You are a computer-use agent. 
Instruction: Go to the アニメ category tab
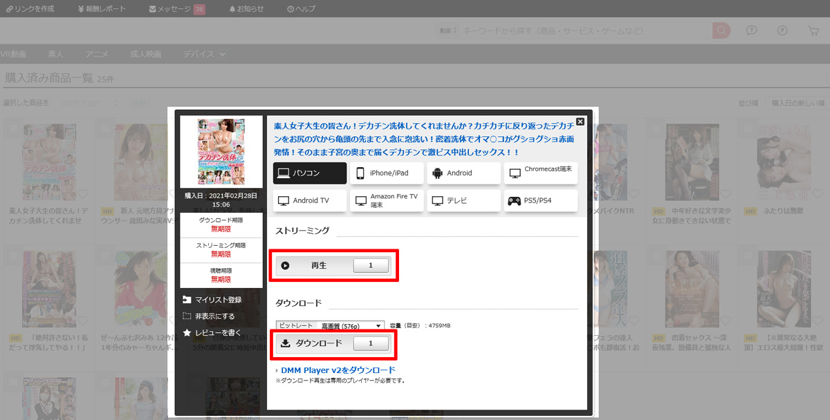pos(97,54)
